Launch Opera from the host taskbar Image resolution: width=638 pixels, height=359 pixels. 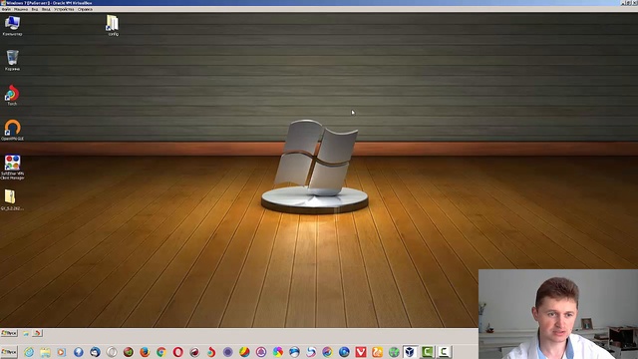click(x=178, y=352)
